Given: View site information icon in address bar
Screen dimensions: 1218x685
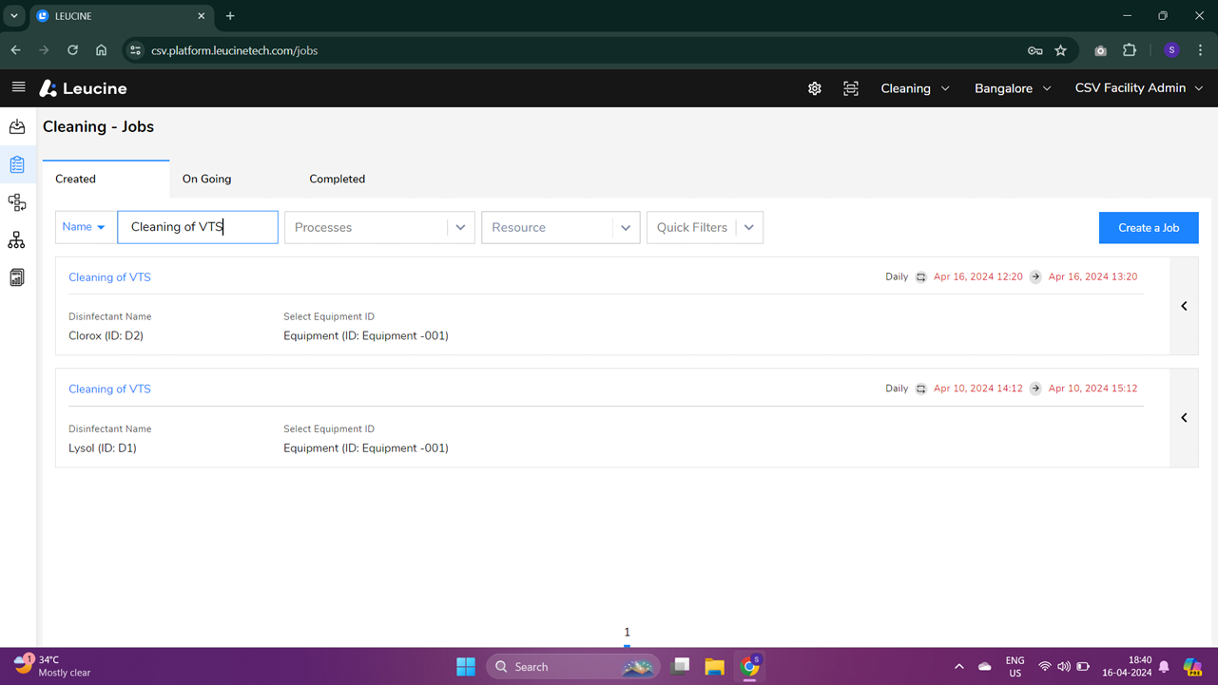Looking at the screenshot, I should click(x=135, y=50).
